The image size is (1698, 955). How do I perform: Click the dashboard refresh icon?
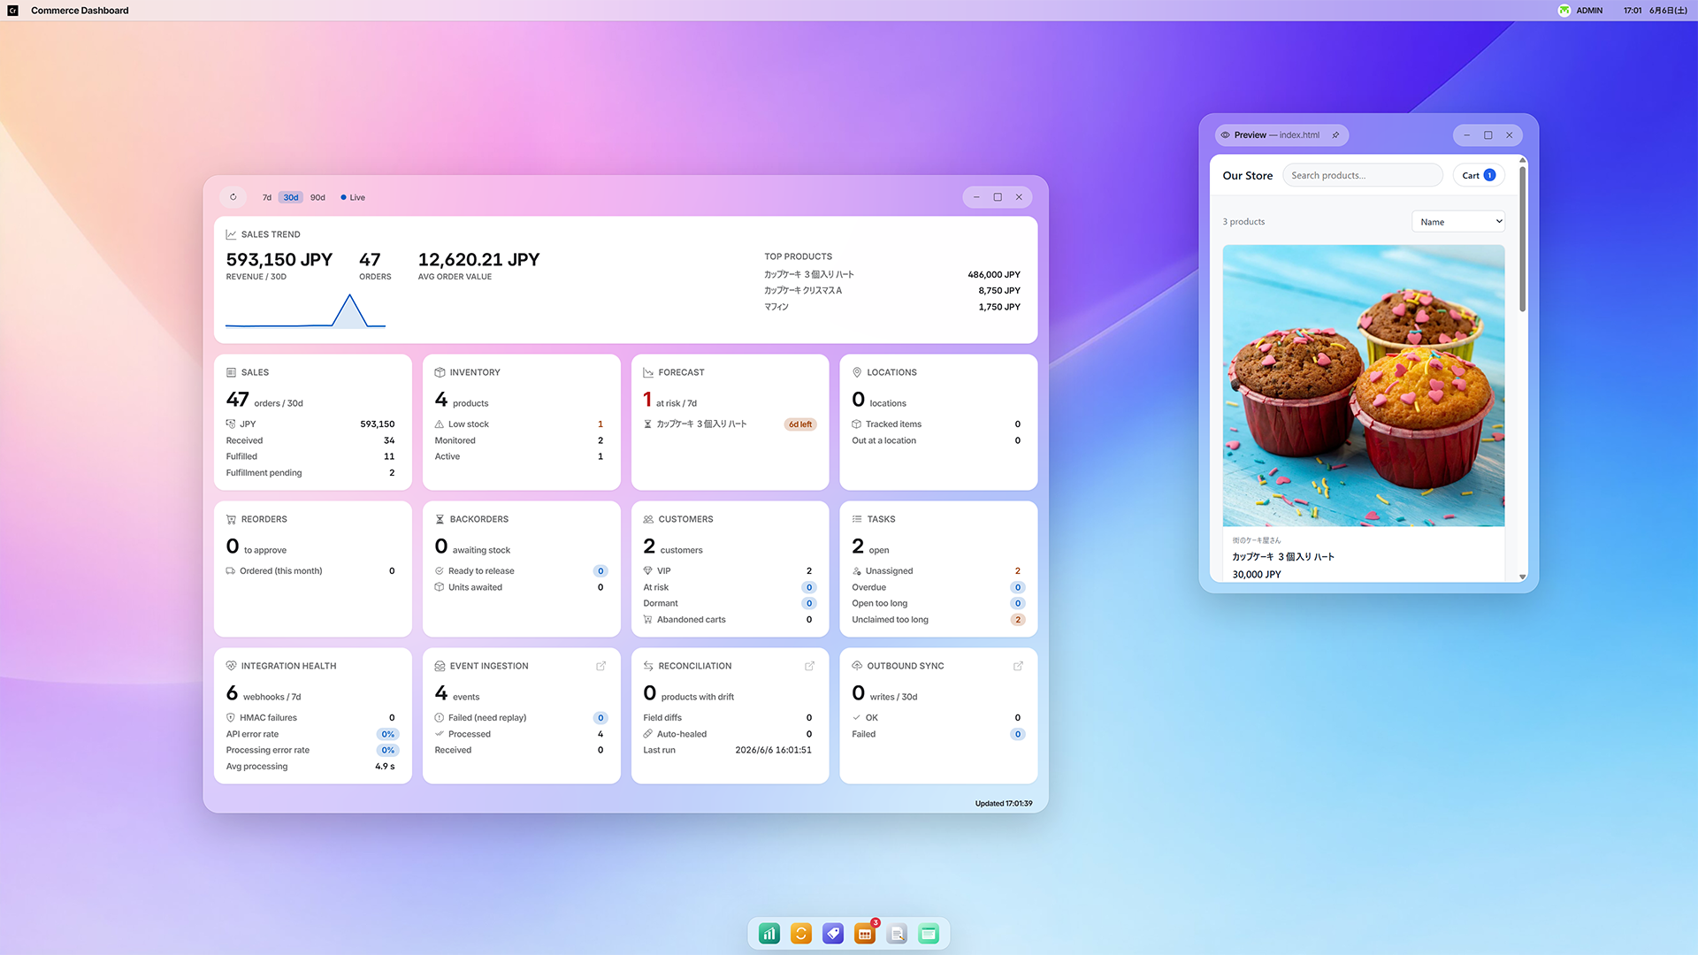coord(233,197)
